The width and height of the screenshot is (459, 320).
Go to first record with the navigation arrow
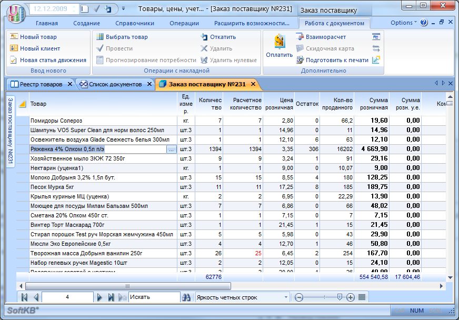point(24,297)
